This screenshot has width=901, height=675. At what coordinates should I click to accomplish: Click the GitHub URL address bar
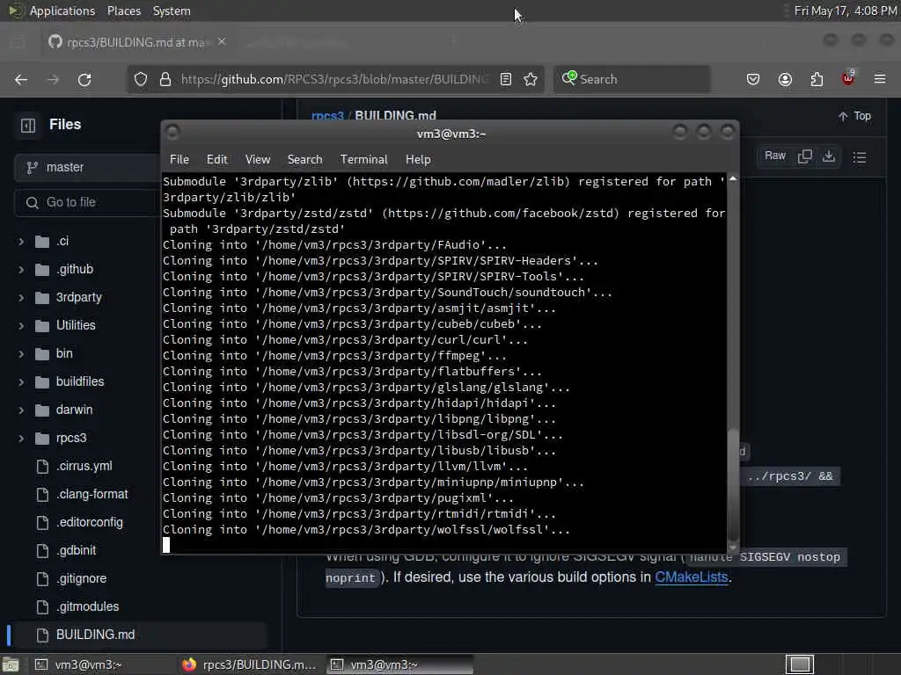(333, 79)
